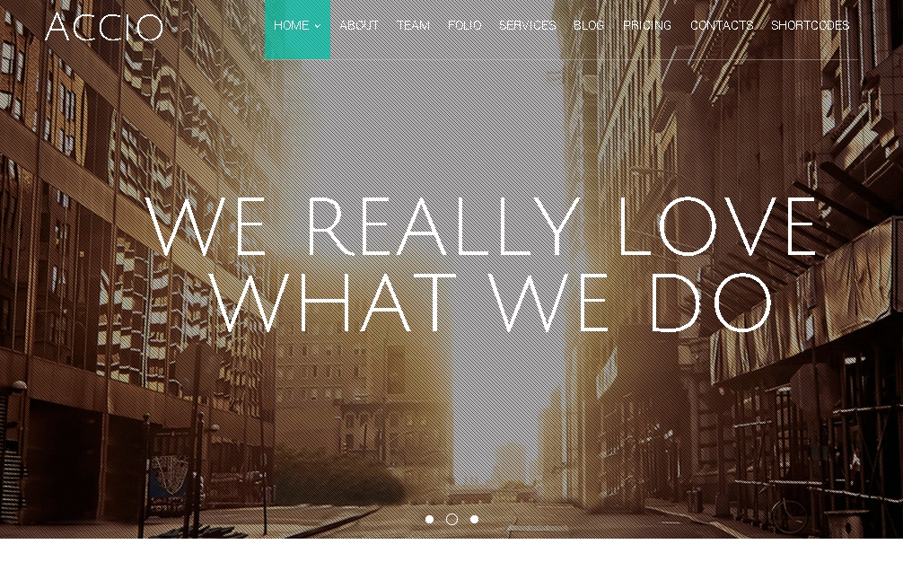Visit the BLOG page
This screenshot has width=903, height=588.
[x=589, y=25]
